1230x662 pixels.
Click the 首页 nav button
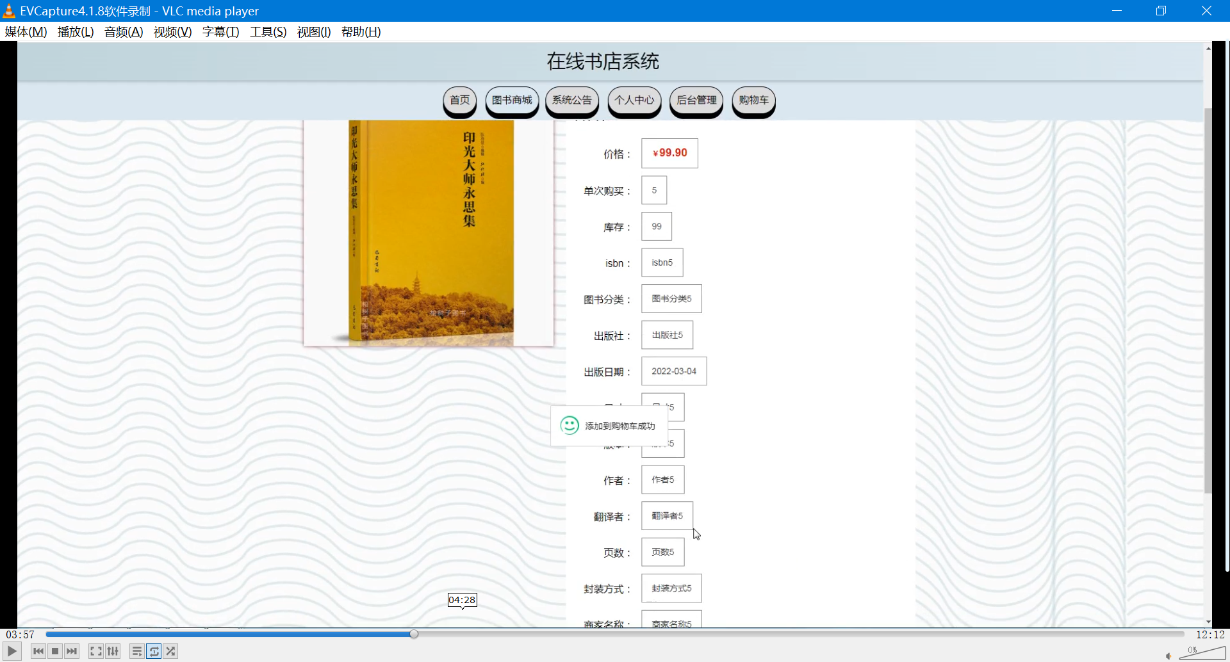(460, 101)
